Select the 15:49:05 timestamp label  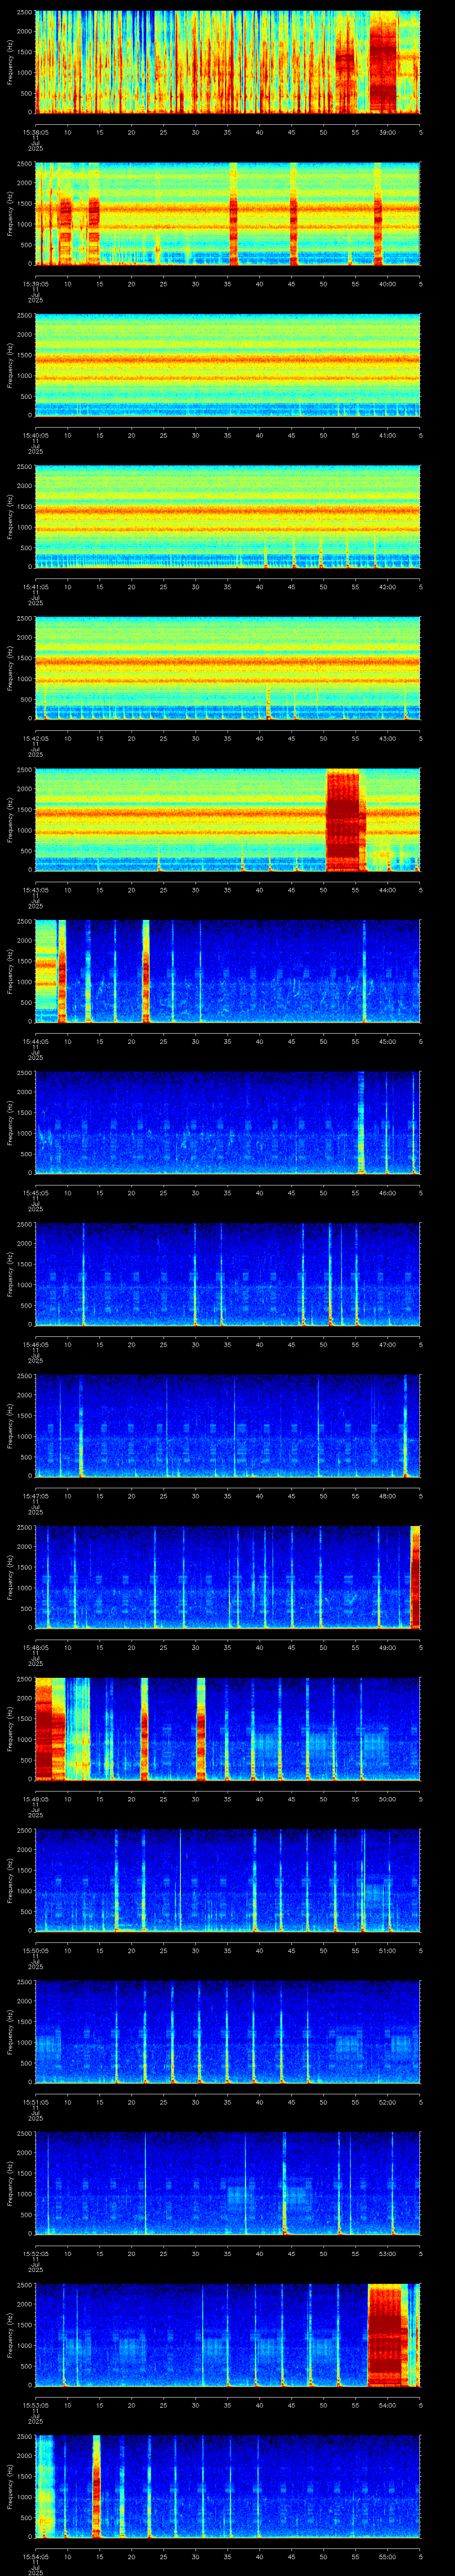click(x=35, y=1799)
